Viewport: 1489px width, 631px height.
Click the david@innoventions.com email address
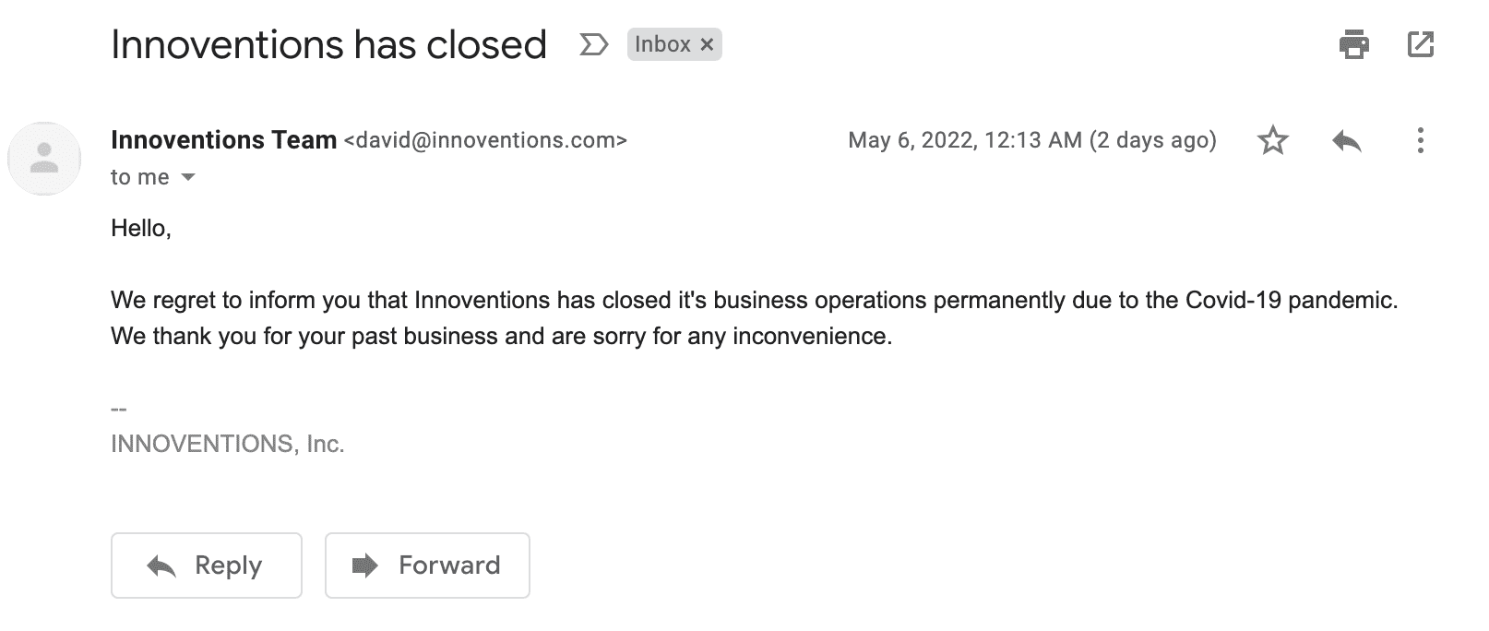click(x=485, y=140)
